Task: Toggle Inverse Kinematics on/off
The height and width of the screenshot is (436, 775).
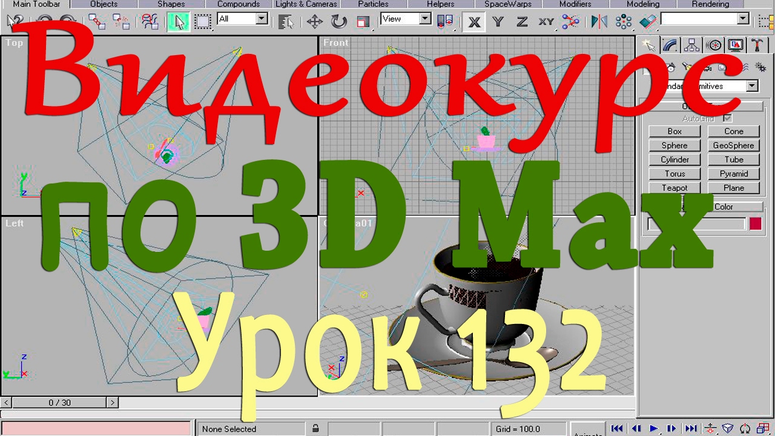Action: click(570, 22)
